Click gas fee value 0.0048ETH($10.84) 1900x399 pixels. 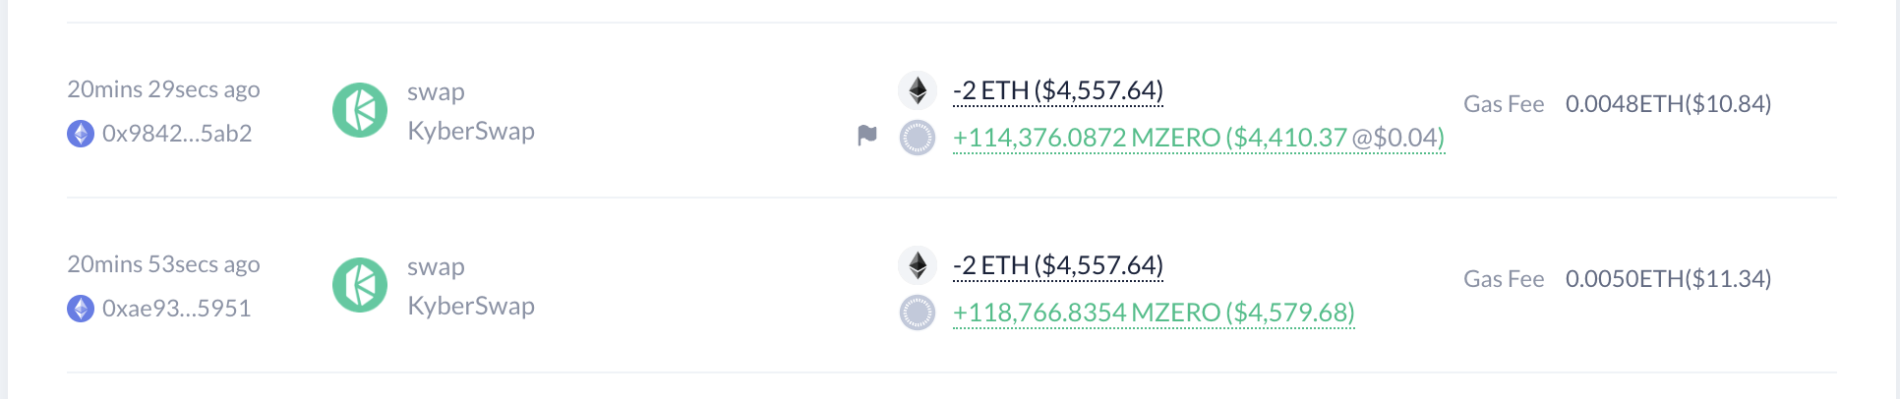pos(1668,104)
